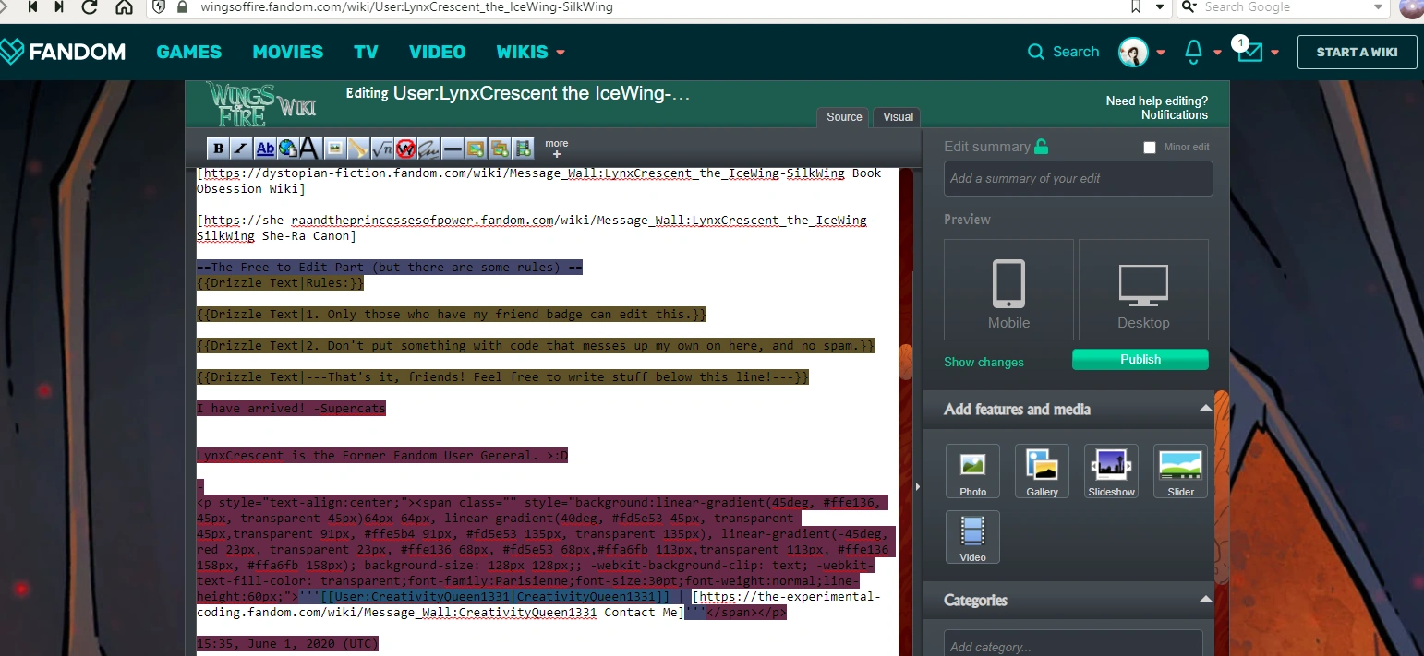
Task: Switch to the Visual editor tab
Action: (x=898, y=117)
